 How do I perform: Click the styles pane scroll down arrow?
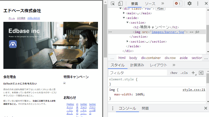(x=208, y=102)
